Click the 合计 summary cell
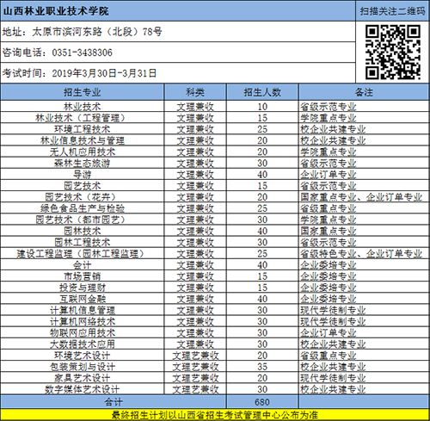The height and width of the screenshot is (421, 430). point(114,402)
